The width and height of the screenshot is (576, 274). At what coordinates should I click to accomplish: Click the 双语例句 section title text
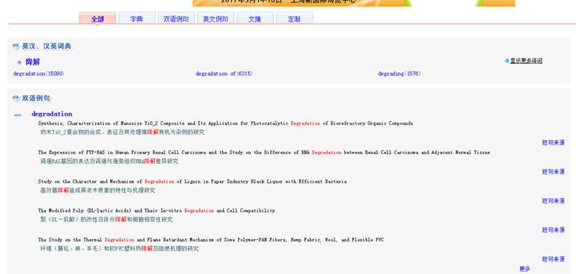[x=36, y=98]
